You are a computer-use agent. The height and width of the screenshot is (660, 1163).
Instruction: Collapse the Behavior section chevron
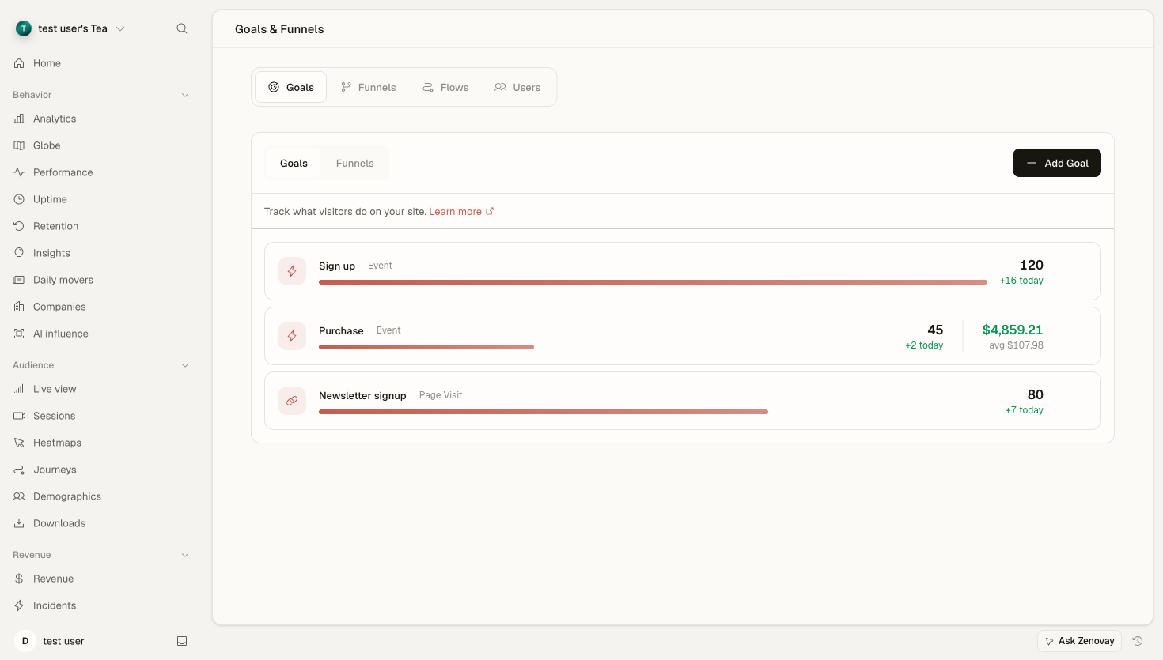[x=185, y=95]
